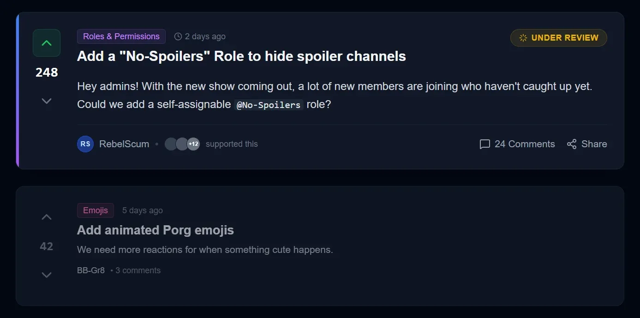Click the Share icon
This screenshot has height=318, width=640.
(572, 144)
